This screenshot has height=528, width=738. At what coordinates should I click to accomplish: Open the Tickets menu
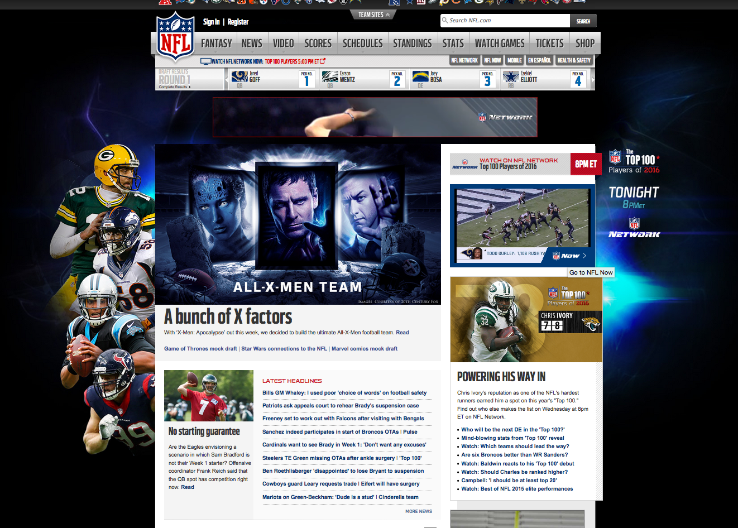tap(550, 43)
